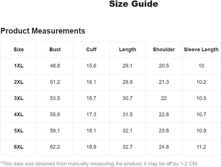Click the 6XL size row label
The image size is (221, 167).
(x=19, y=147)
